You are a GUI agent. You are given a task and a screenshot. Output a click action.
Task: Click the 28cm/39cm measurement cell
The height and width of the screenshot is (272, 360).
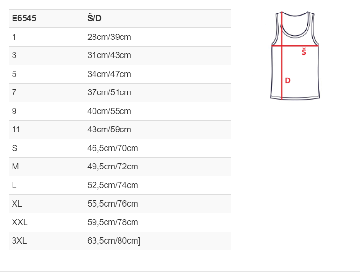point(109,37)
